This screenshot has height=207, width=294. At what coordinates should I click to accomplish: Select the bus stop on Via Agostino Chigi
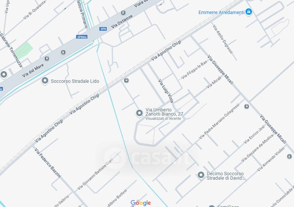126,80
